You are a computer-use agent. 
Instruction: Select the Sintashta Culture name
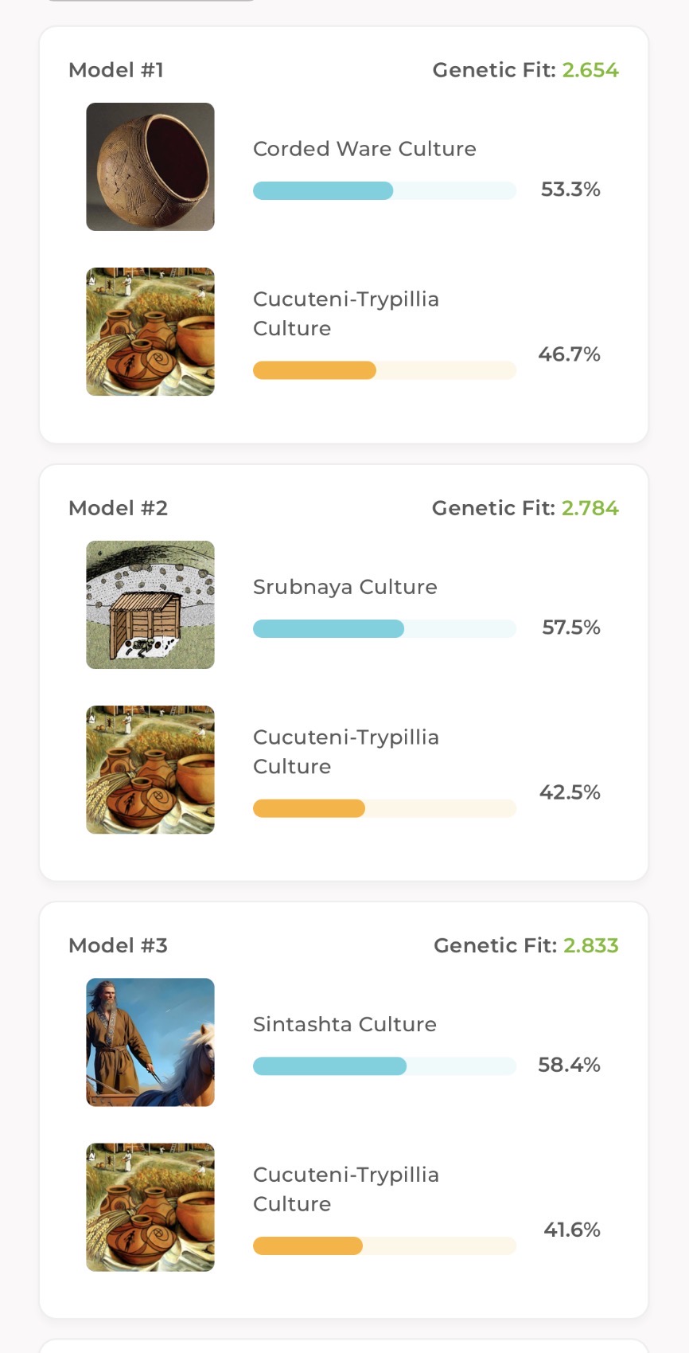pyautogui.click(x=344, y=1024)
